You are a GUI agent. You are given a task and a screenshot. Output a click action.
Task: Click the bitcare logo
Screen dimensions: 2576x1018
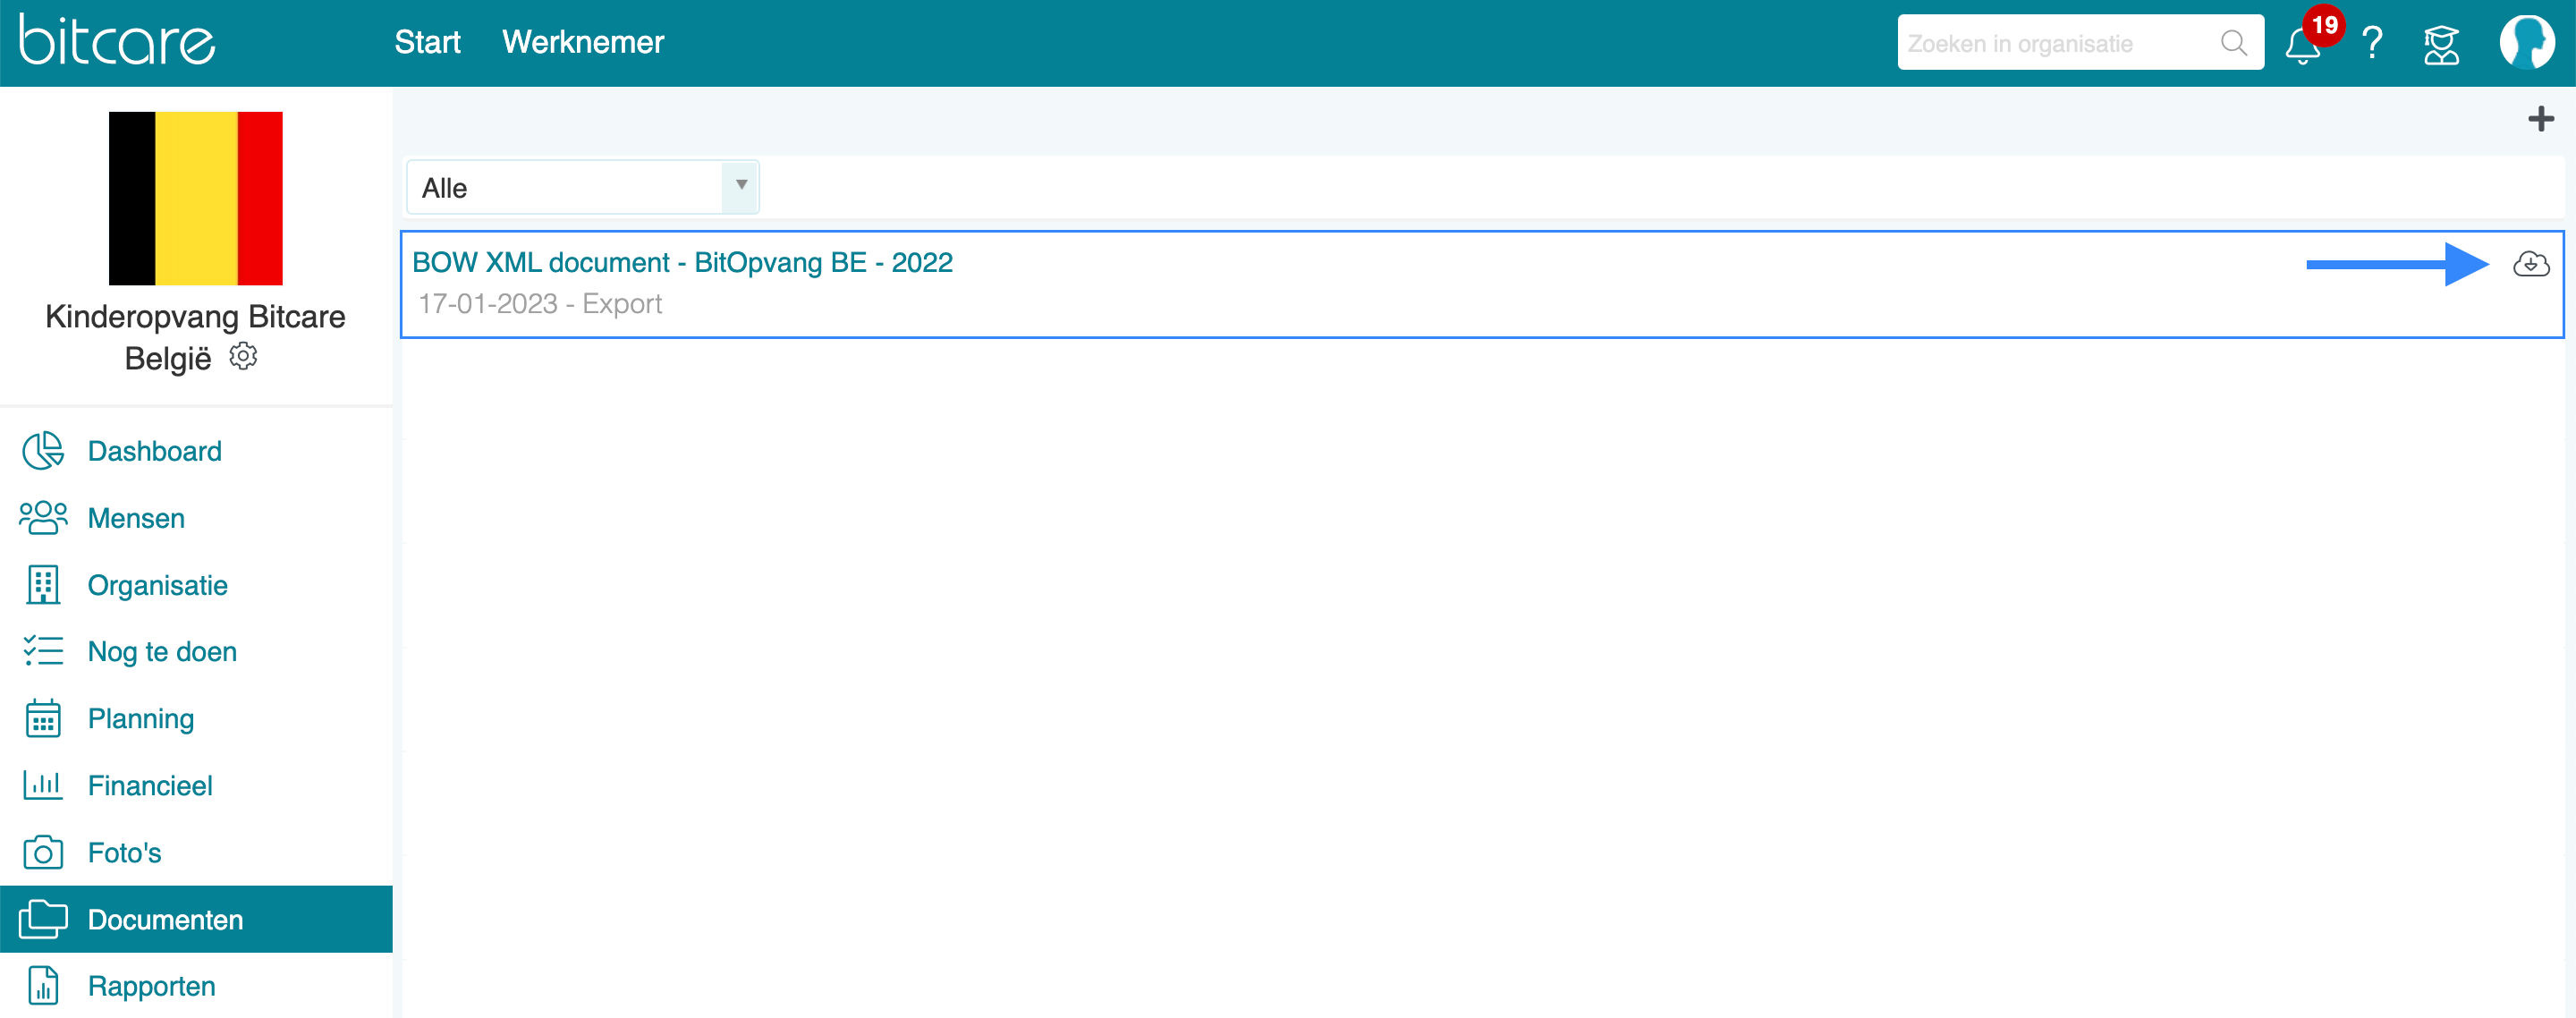point(117,41)
